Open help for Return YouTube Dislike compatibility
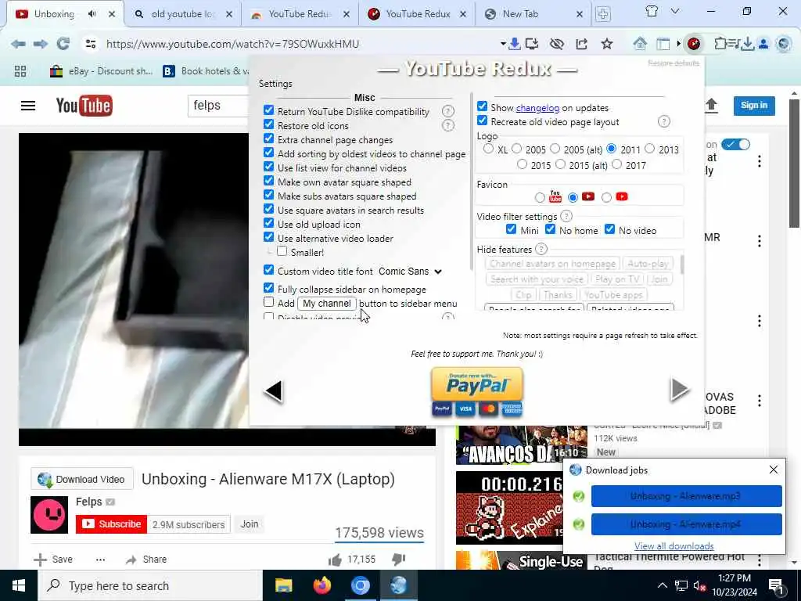Screen dimensions: 801x601 [x=447, y=111]
